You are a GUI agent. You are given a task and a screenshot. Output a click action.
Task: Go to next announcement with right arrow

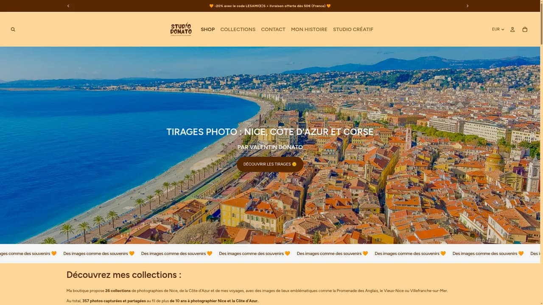coord(467,6)
